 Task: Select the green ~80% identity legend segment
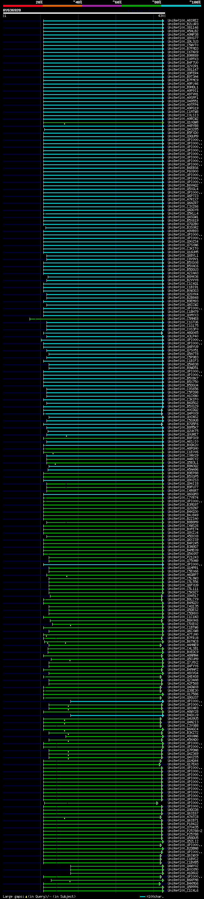point(142,6)
